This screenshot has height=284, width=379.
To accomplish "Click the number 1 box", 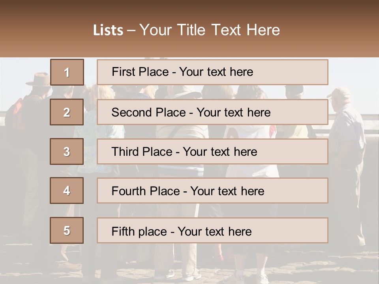I will pyautogui.click(x=67, y=72).
